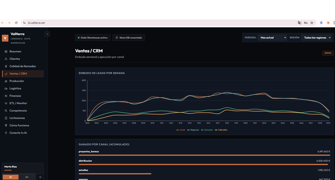Click the translate page icon
The width and height of the screenshot is (335, 180).
click(x=300, y=23)
